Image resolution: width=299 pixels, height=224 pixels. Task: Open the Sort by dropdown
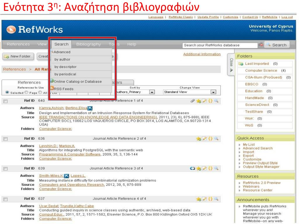152,92
